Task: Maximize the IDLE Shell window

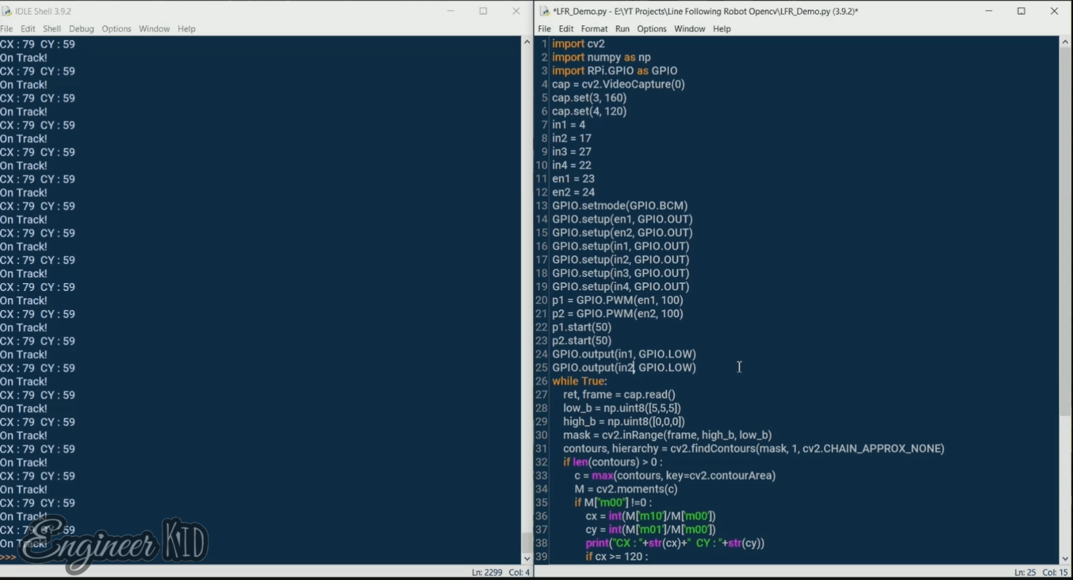Action: [483, 11]
